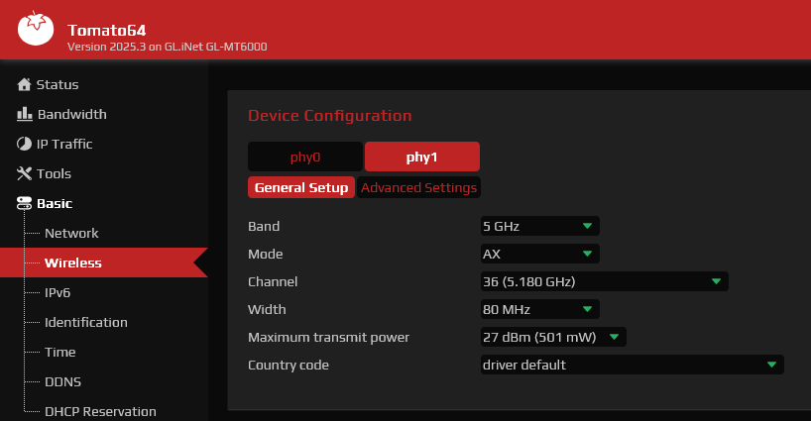
Task: Click the Status house icon
Action: coord(24,85)
